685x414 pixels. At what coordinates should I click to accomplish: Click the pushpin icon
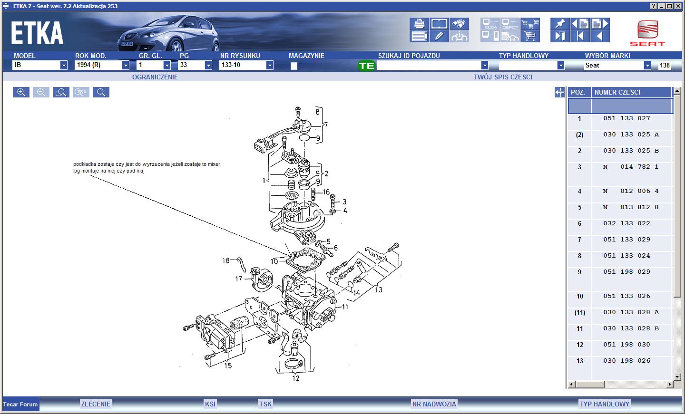(x=559, y=23)
